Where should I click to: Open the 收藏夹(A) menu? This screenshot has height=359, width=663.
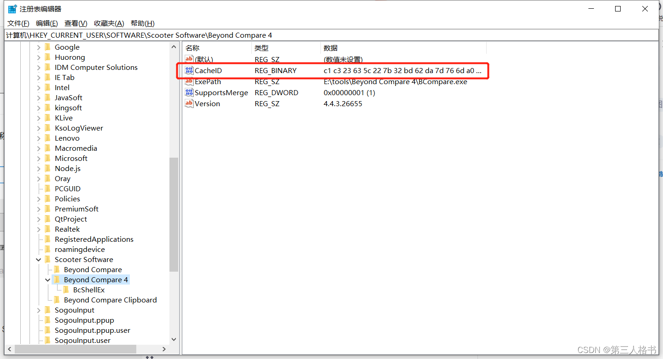coord(109,23)
